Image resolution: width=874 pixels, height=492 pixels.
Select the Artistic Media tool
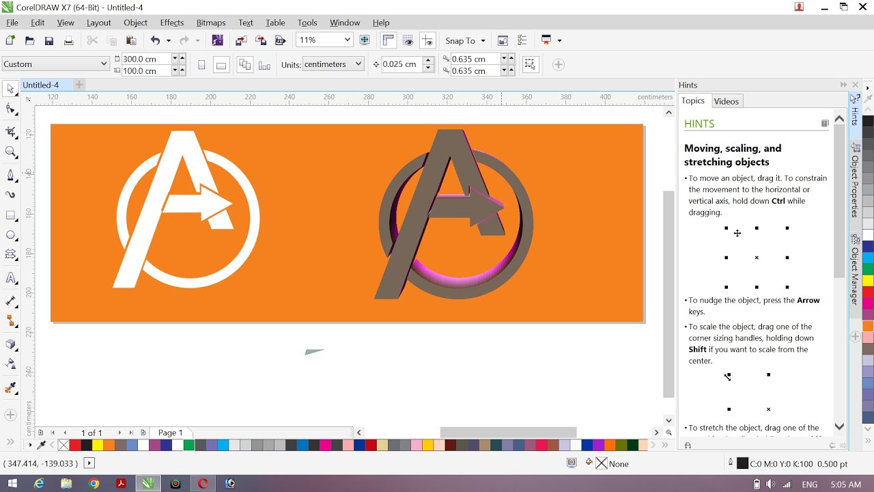pyautogui.click(x=10, y=195)
